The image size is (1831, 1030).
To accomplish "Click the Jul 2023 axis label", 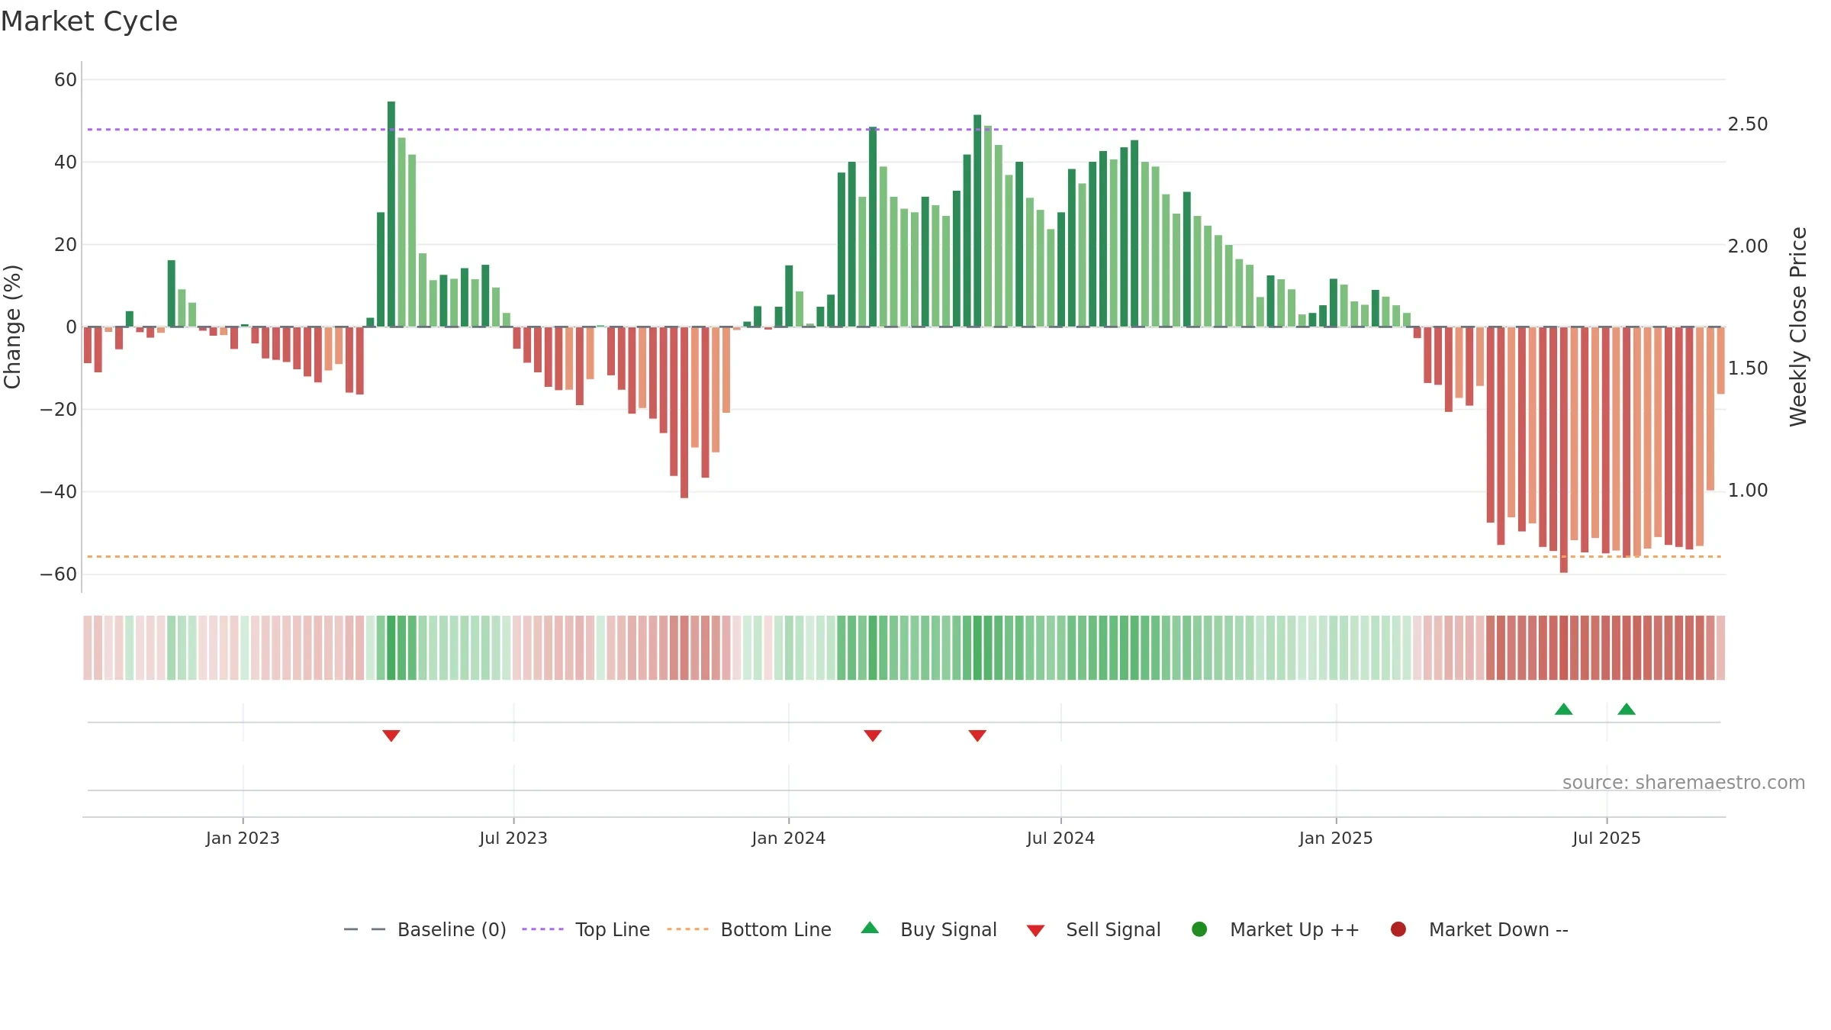I will pyautogui.click(x=513, y=838).
